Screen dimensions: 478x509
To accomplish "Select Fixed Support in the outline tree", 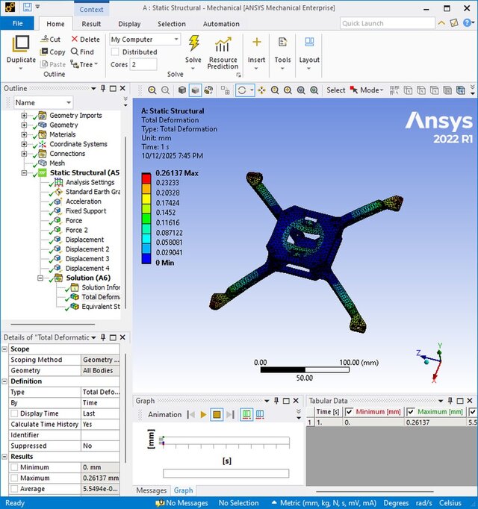I will click(85, 211).
